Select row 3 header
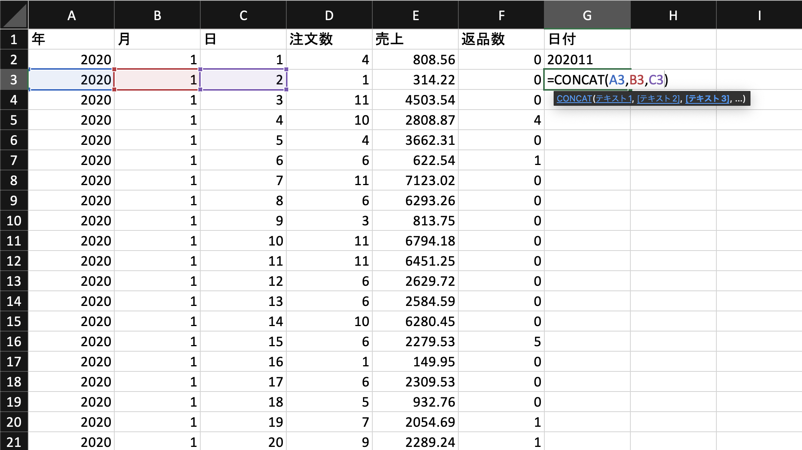 tap(14, 80)
